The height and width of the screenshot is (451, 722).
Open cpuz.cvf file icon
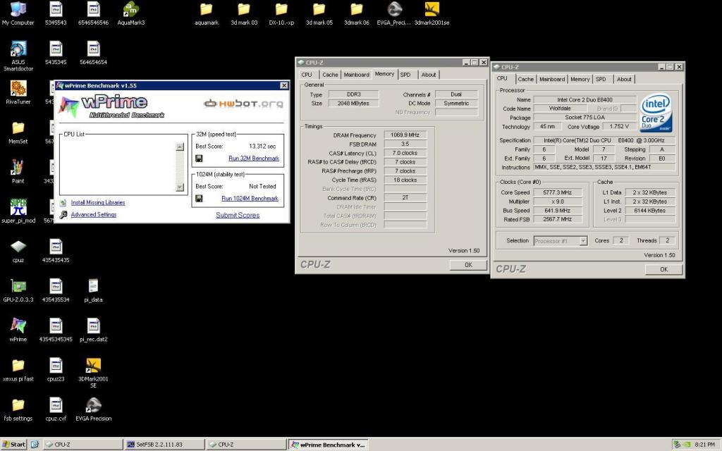pyautogui.click(x=56, y=409)
